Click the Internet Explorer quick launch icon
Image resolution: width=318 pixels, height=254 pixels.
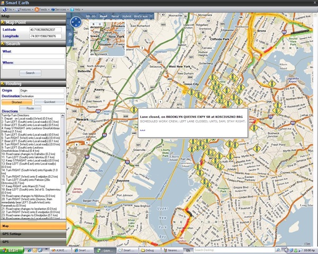point(29,250)
